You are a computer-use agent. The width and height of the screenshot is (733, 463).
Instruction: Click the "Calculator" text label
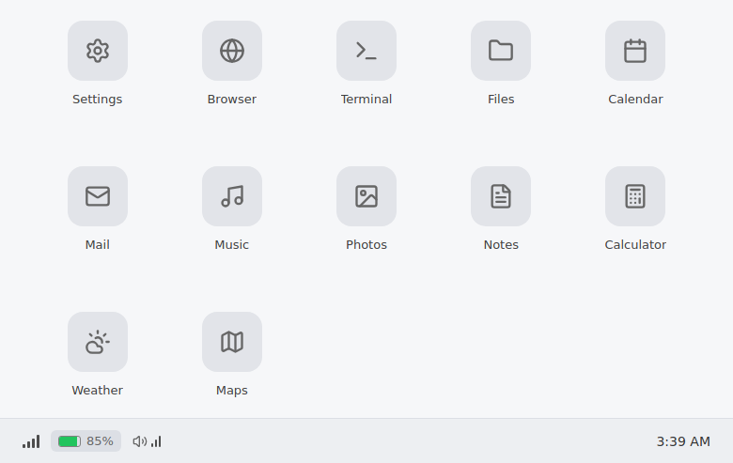635,245
